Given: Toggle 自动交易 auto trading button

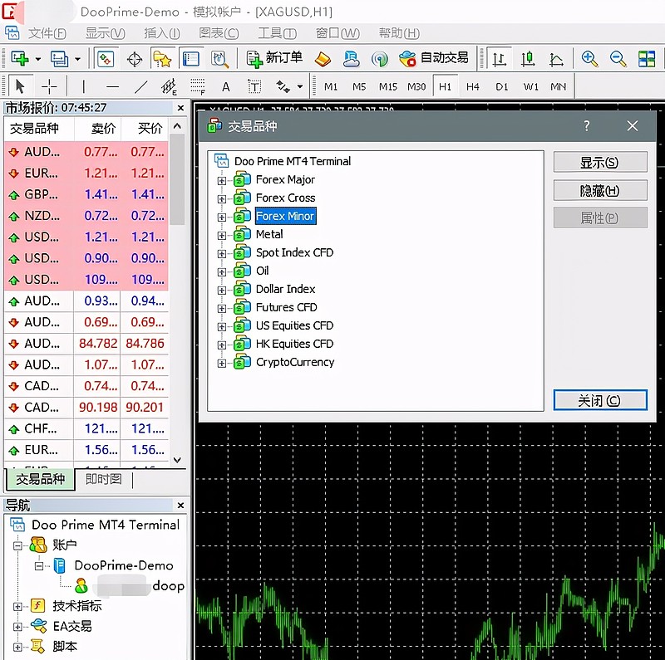Looking at the screenshot, I should point(434,58).
